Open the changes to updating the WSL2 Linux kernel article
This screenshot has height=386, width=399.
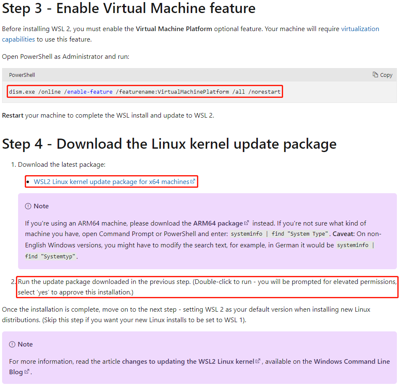pos(188,362)
